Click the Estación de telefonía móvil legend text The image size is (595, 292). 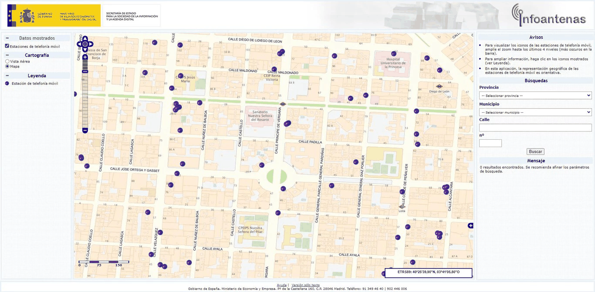[34, 84]
